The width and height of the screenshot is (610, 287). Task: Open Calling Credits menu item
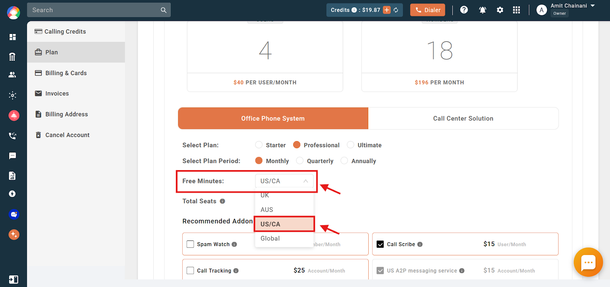(76, 32)
